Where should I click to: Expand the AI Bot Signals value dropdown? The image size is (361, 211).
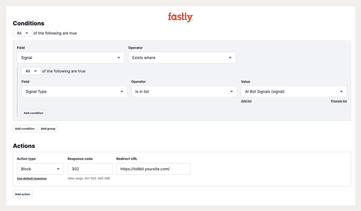293,92
